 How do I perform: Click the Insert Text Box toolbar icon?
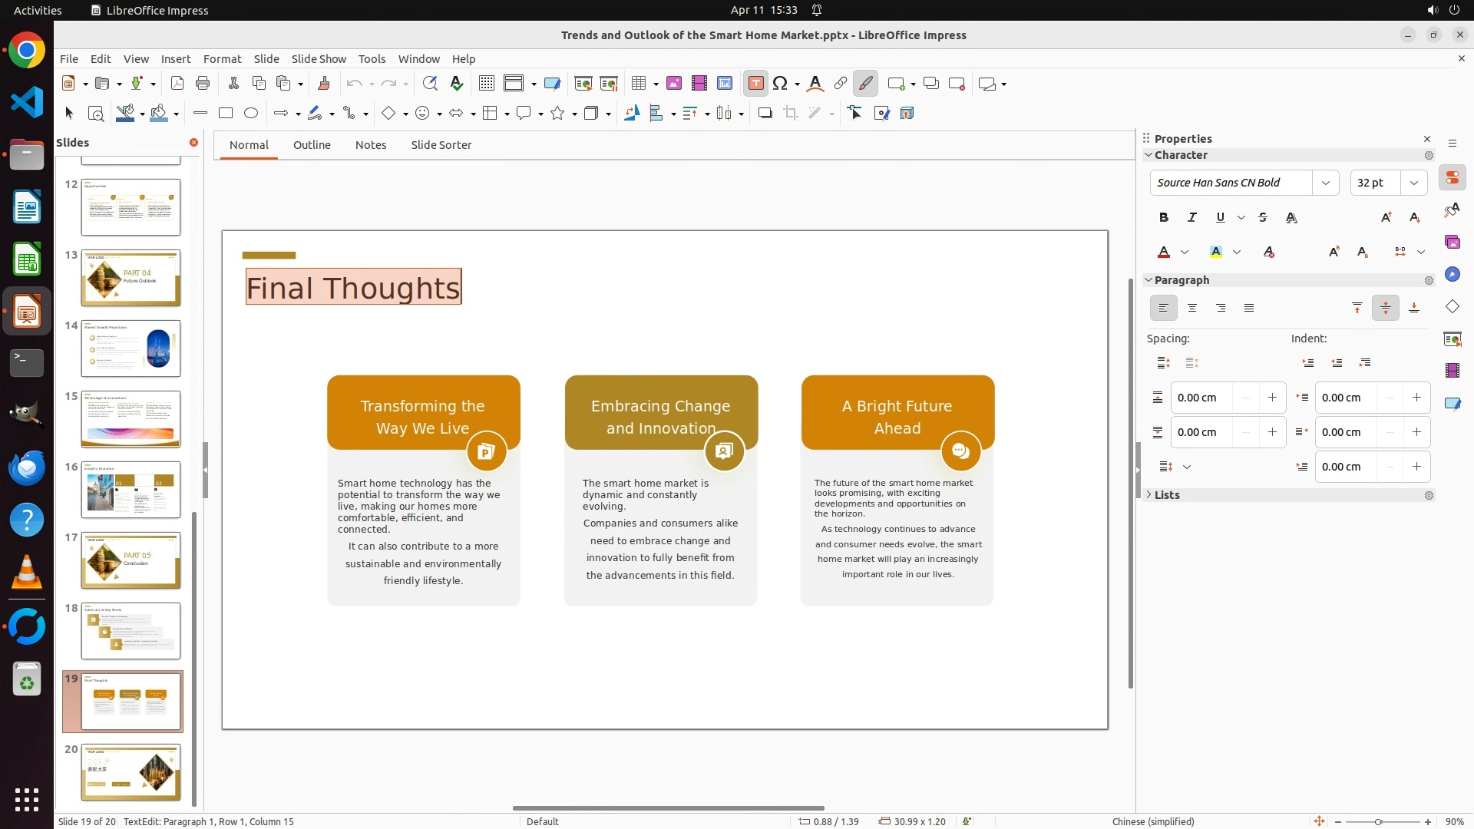pyautogui.click(x=755, y=84)
